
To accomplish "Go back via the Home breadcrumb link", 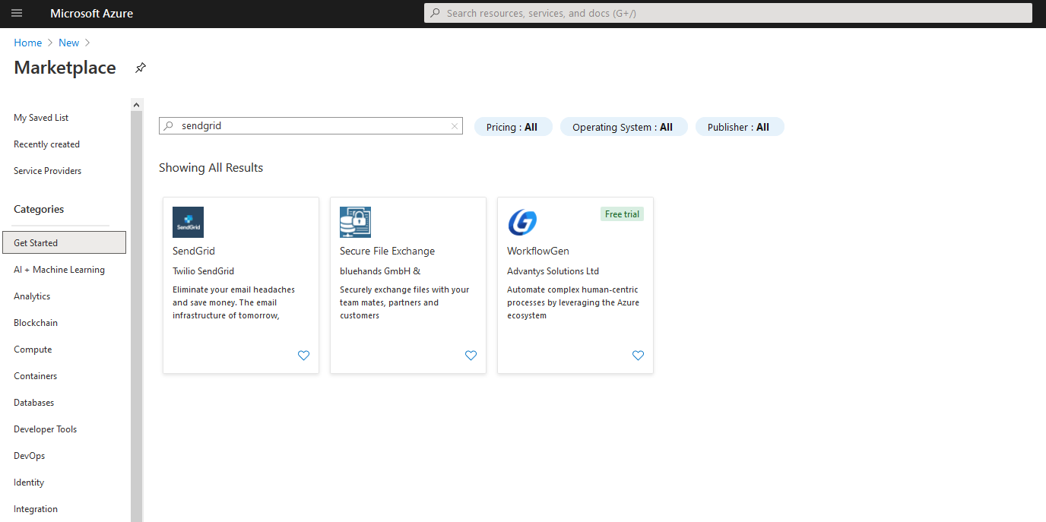I will pos(27,42).
